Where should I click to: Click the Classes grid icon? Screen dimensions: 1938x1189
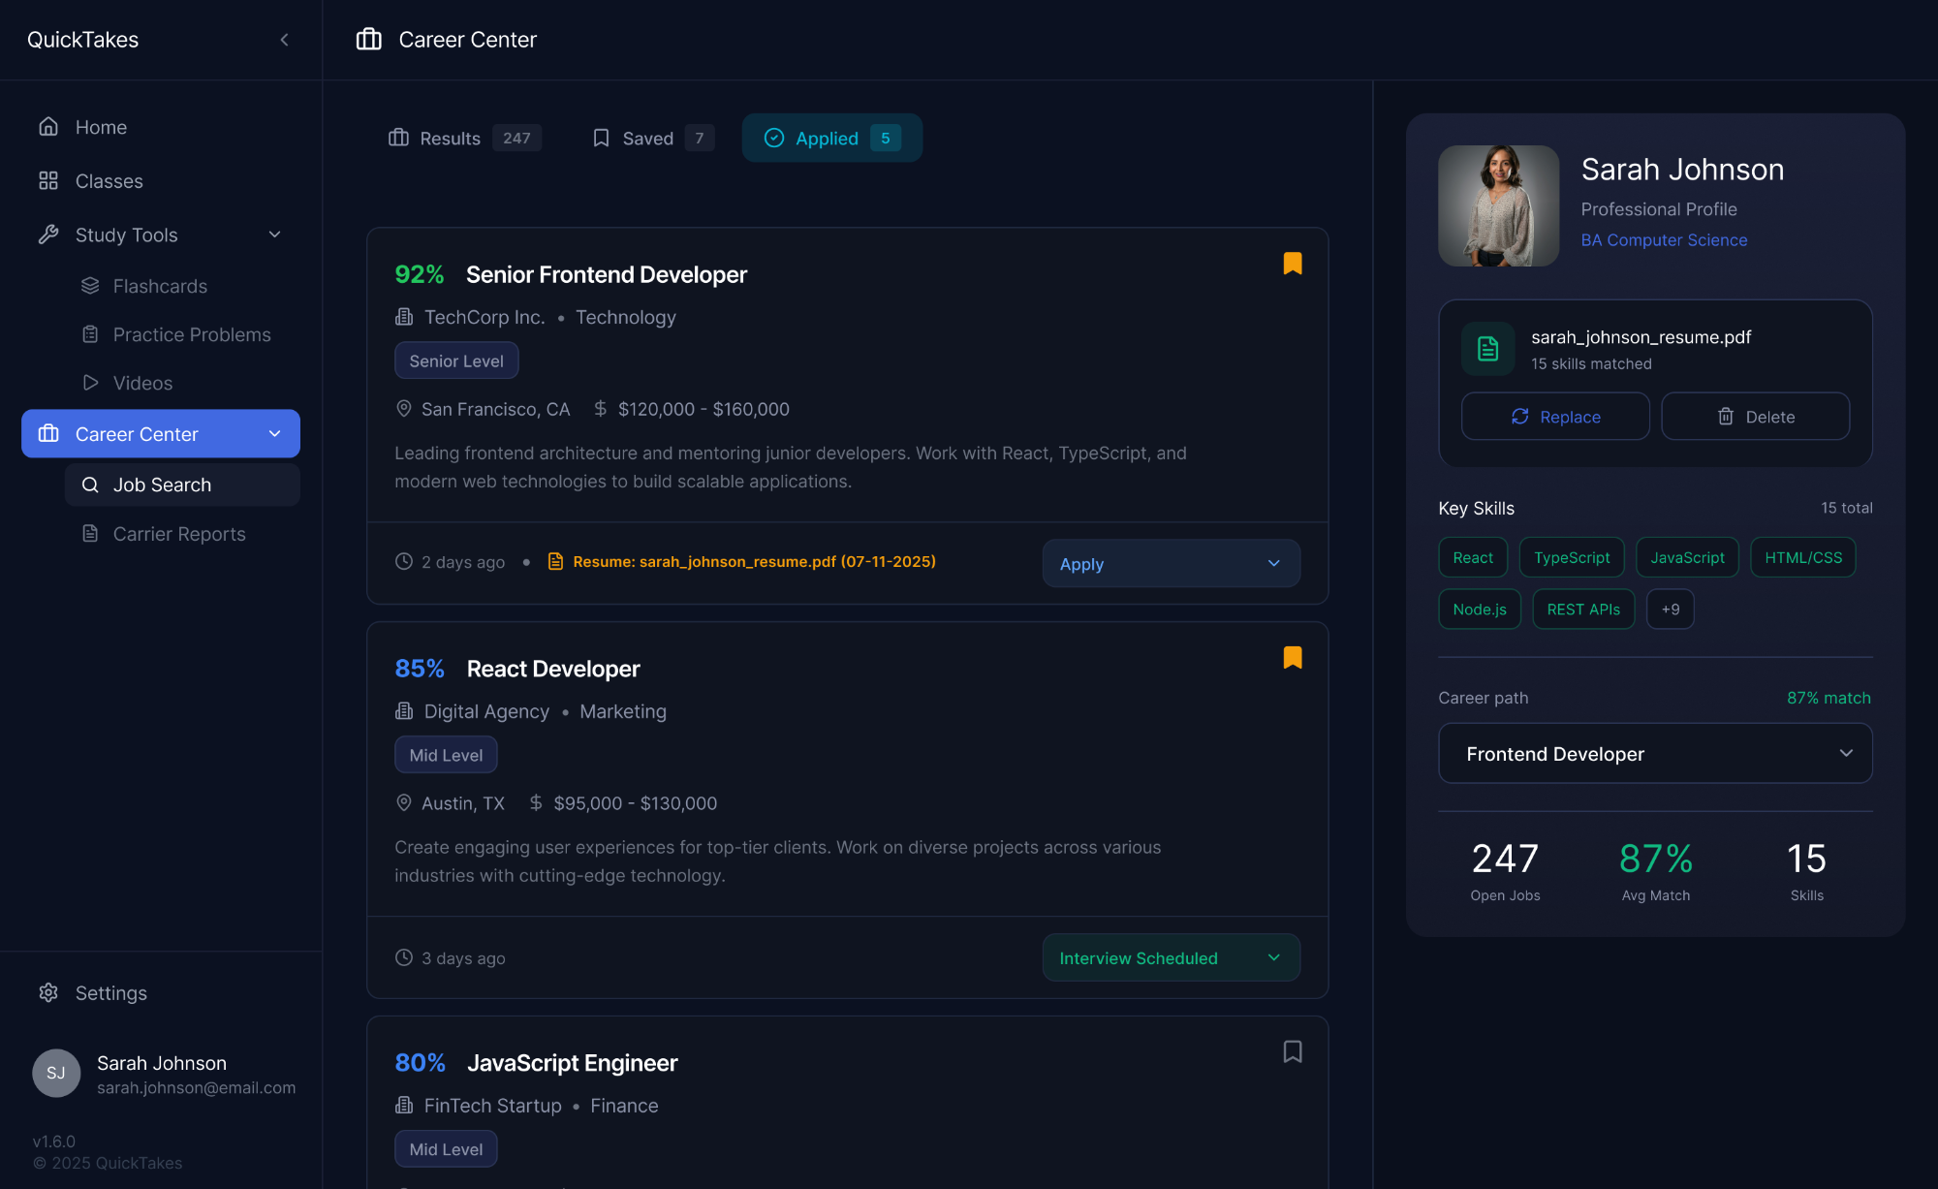click(48, 181)
